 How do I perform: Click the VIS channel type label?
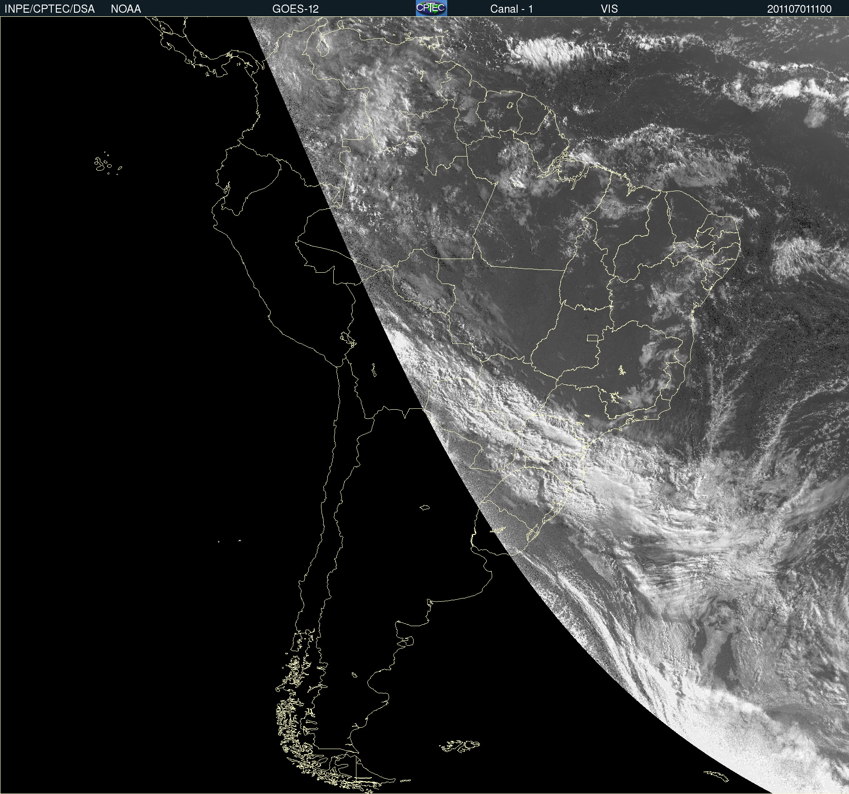[x=609, y=9]
